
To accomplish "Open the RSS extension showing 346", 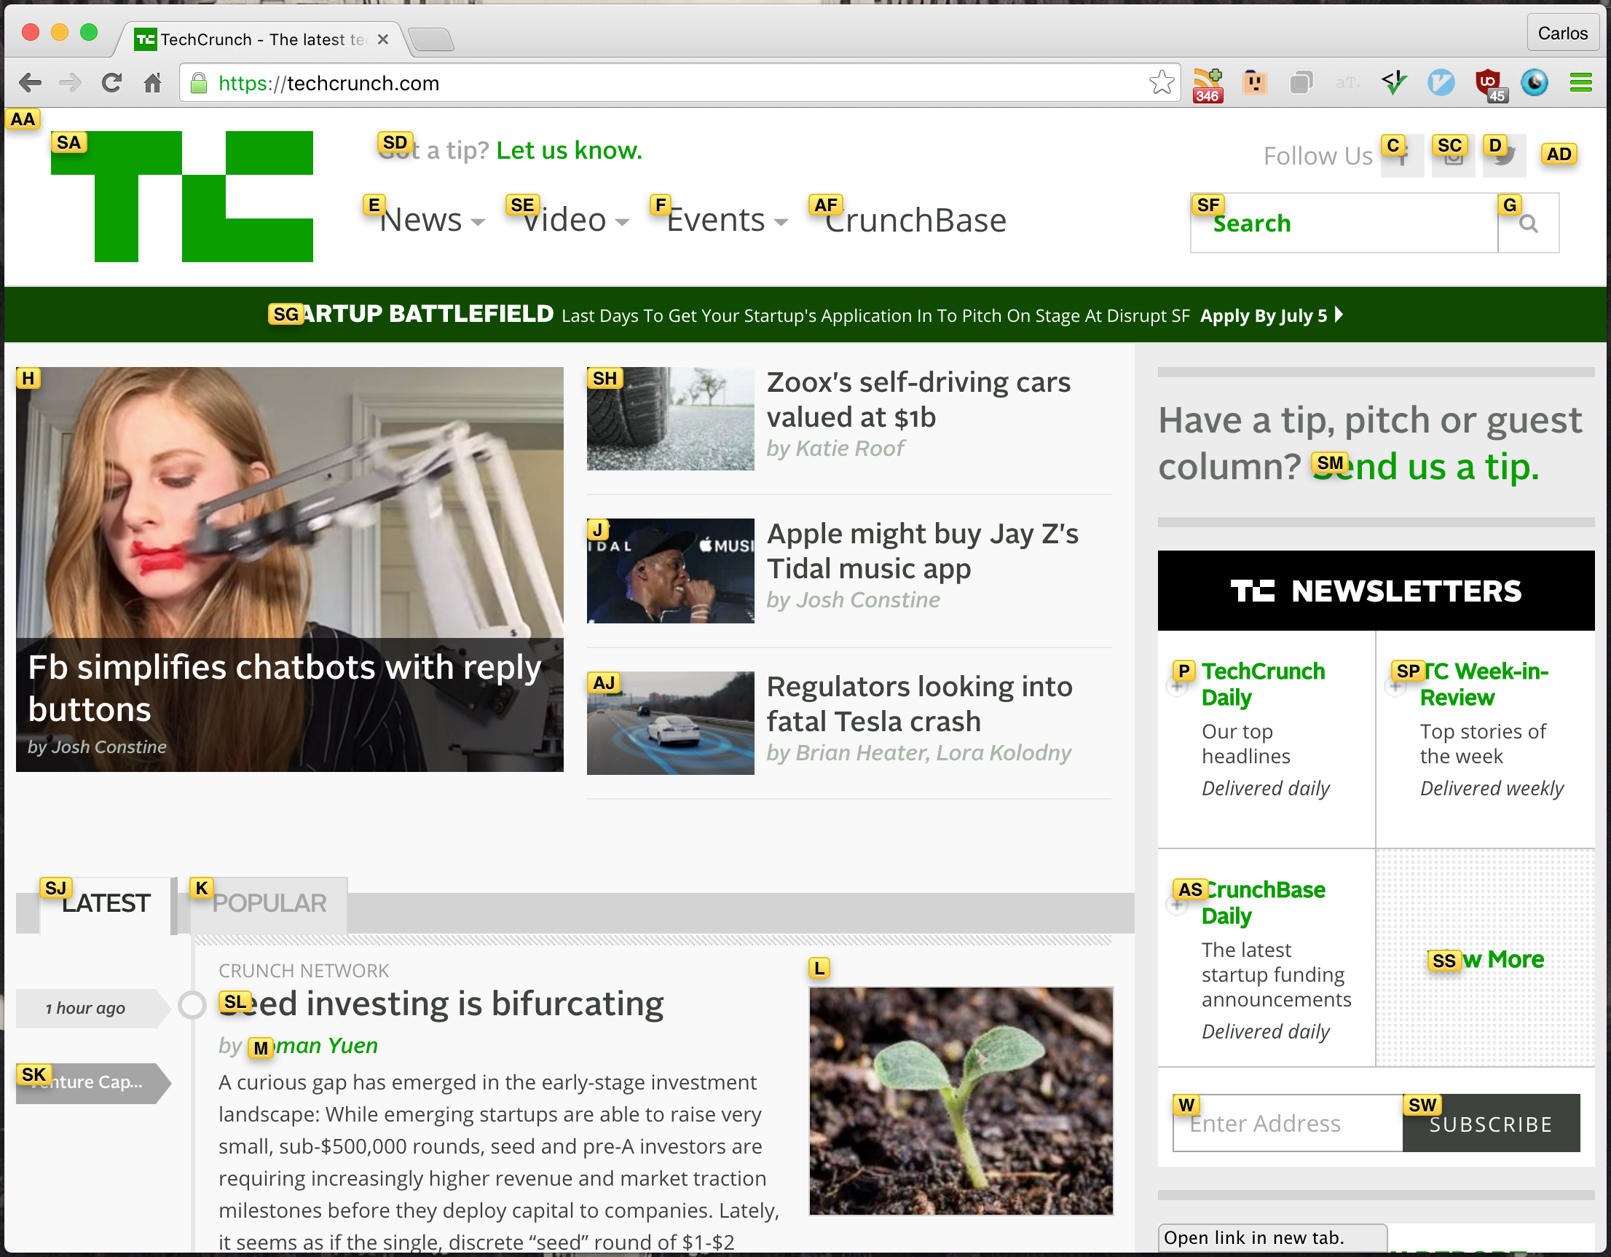I will (1208, 84).
